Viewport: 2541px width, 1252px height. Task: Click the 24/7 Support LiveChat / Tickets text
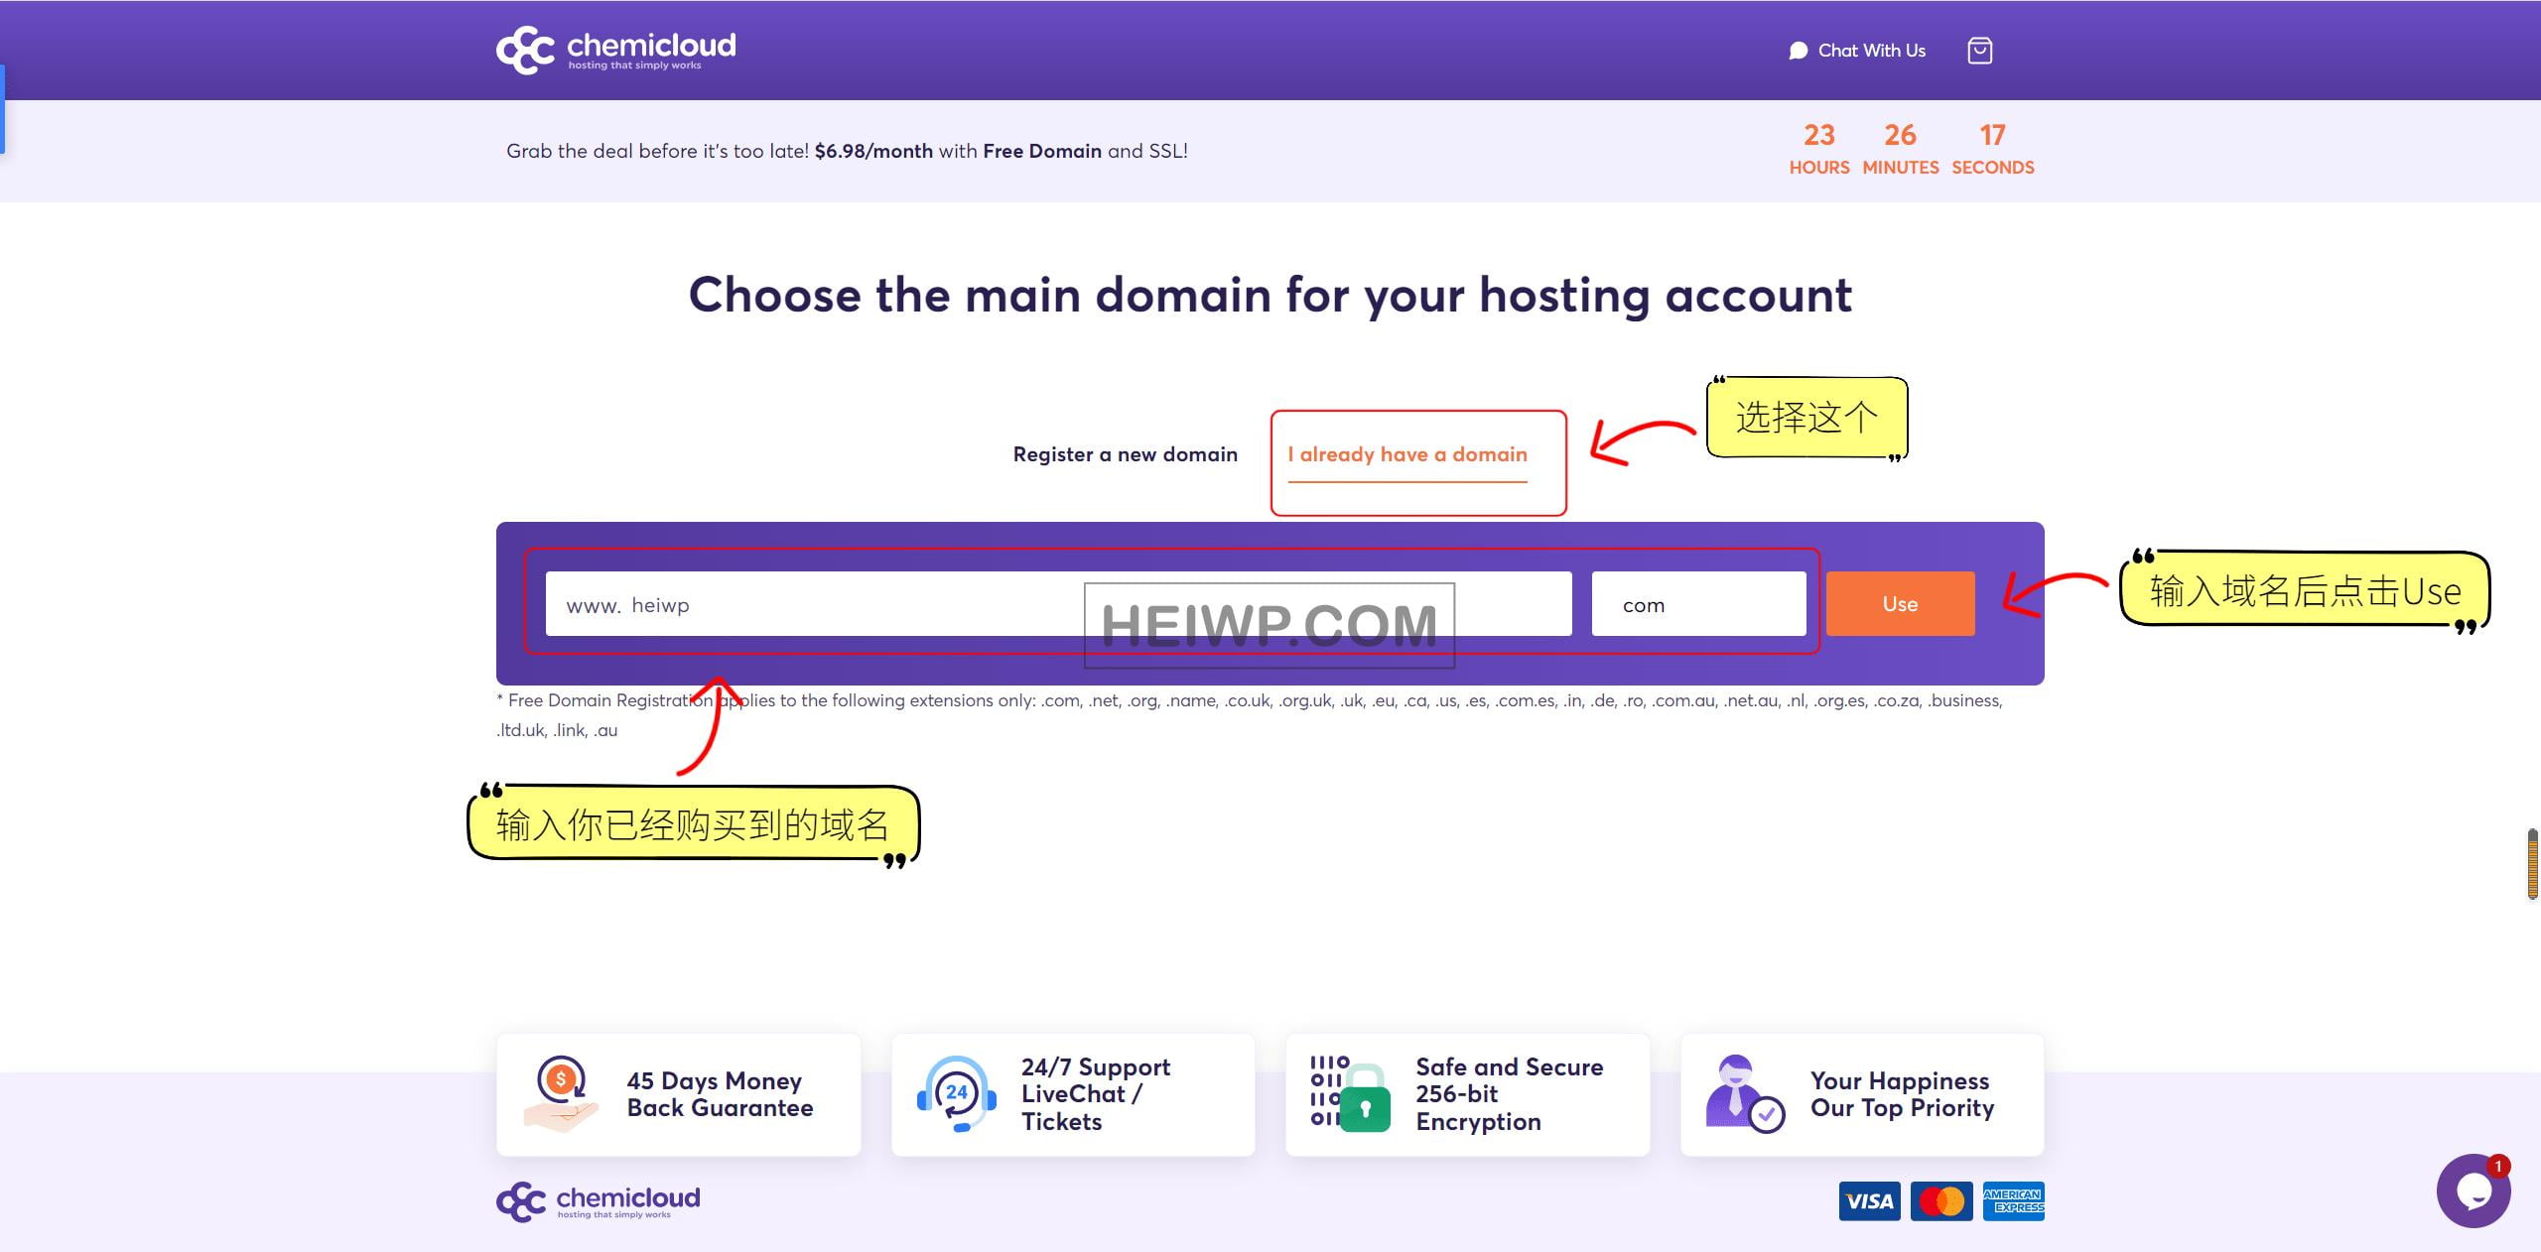click(x=1096, y=1094)
